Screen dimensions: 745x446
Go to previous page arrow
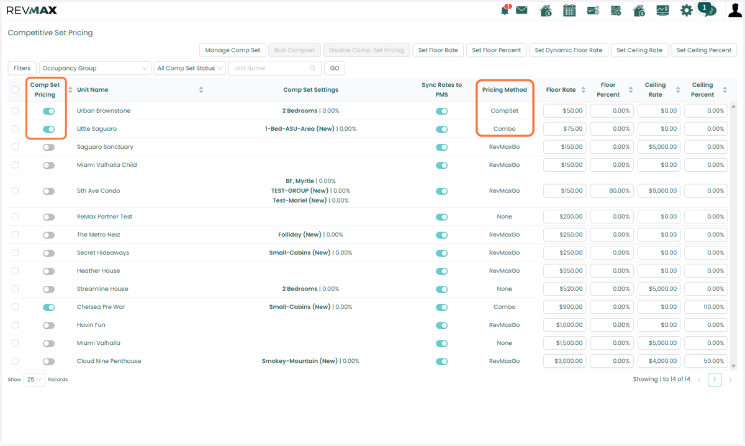pyautogui.click(x=699, y=380)
